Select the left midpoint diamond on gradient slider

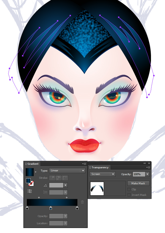coord(39,197)
